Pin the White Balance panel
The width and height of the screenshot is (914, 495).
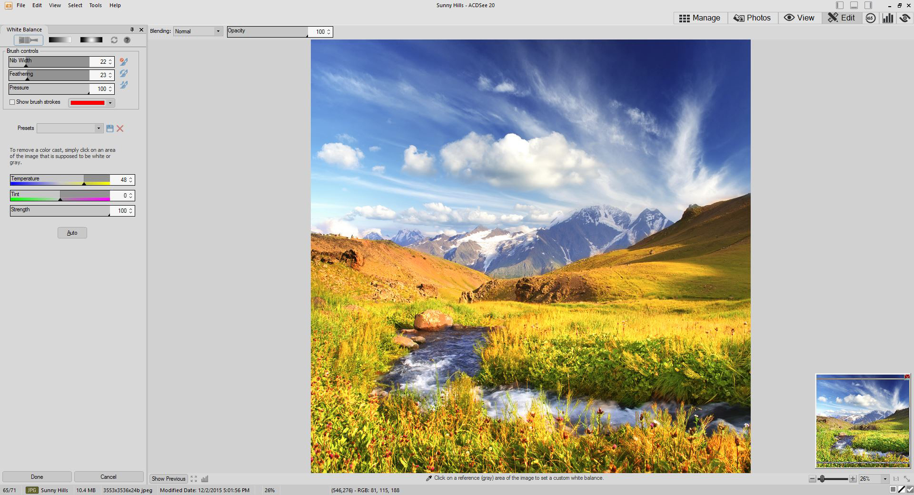pyautogui.click(x=132, y=30)
